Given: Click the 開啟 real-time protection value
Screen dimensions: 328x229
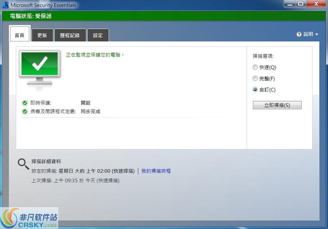Looking at the screenshot, I should click(86, 103).
